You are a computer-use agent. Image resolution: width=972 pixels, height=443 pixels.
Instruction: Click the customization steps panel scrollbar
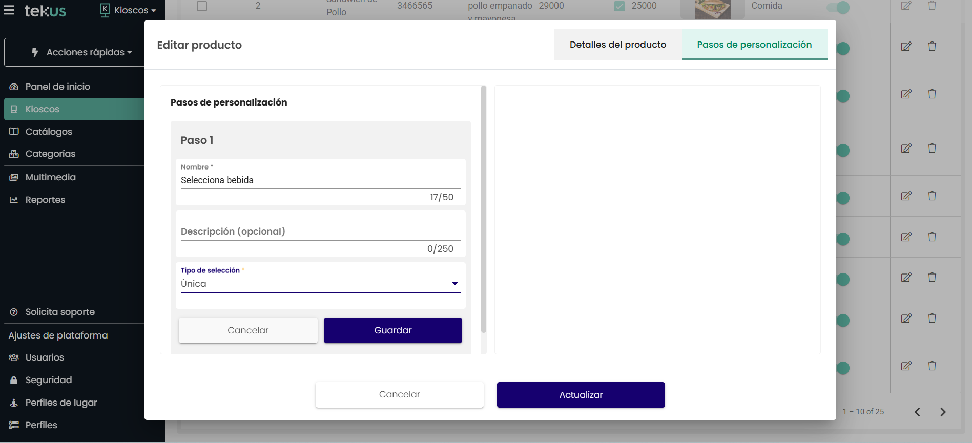[484, 210]
